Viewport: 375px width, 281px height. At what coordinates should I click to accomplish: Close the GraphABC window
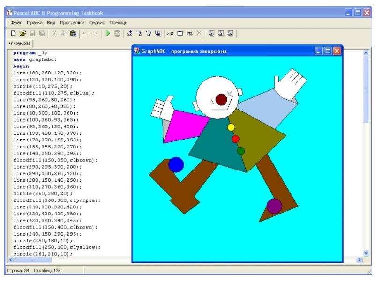337,51
